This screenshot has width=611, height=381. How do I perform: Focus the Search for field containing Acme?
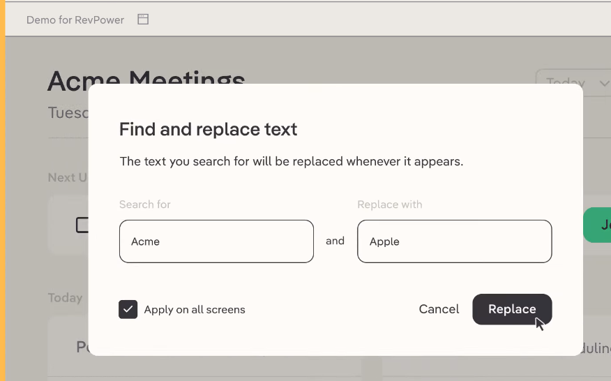coord(216,241)
